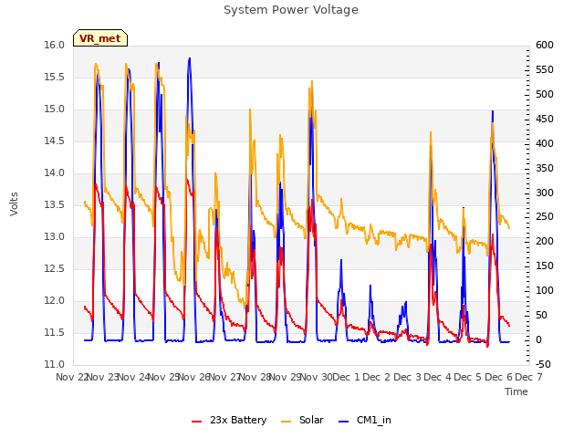Click the 15.5 left axis label
The width and height of the screenshot is (584, 438).
(55, 77)
